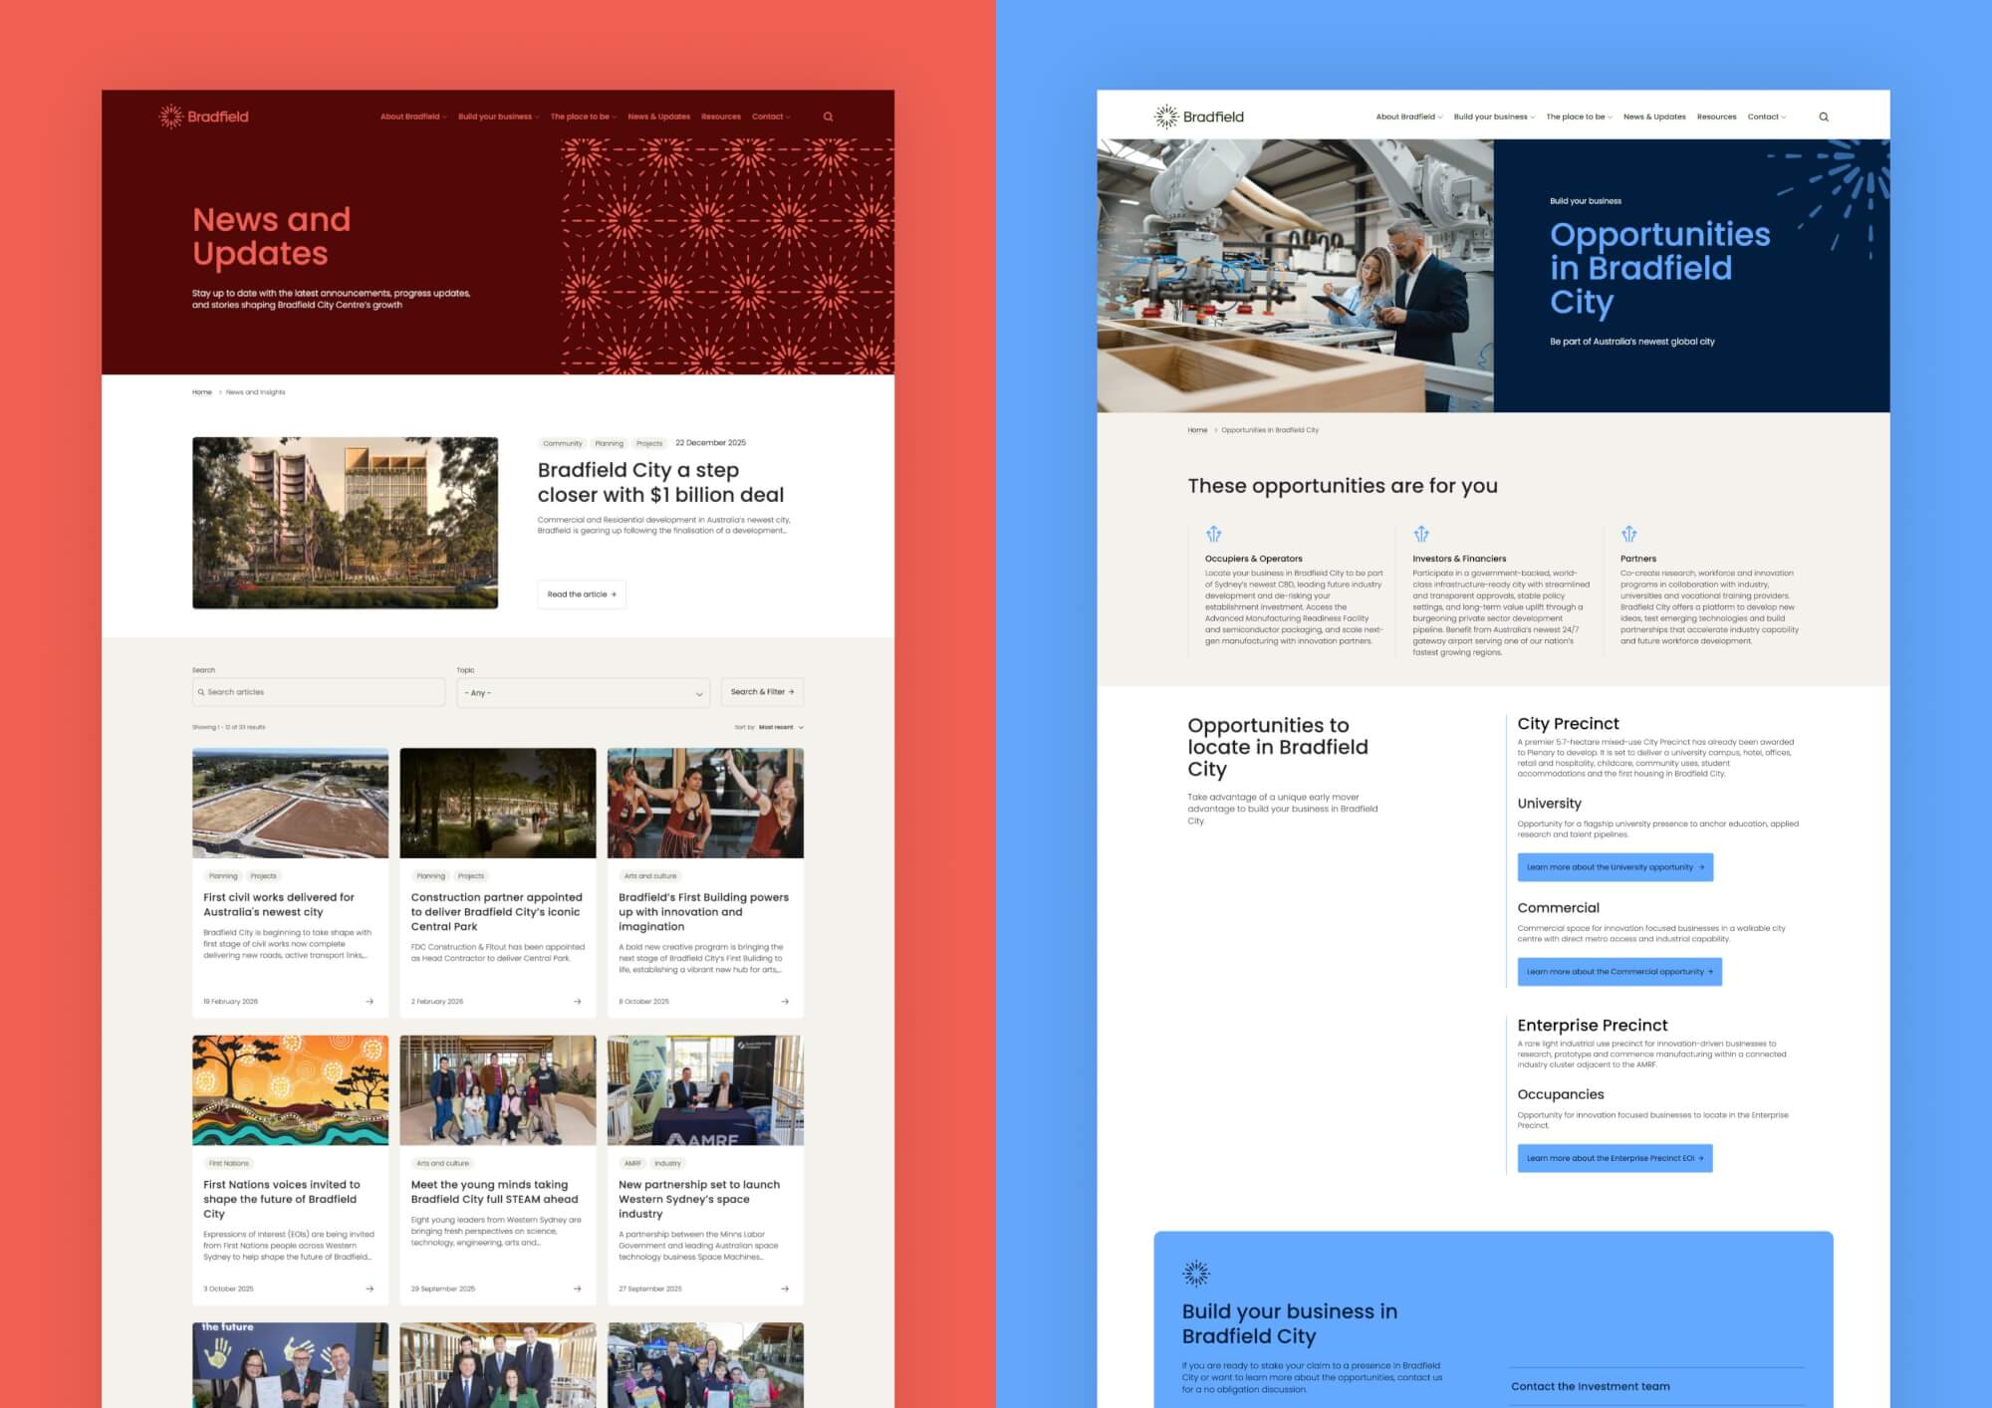Expand The place to be menu on the white header
Screen dimensions: 1992x1408
tap(1579, 117)
